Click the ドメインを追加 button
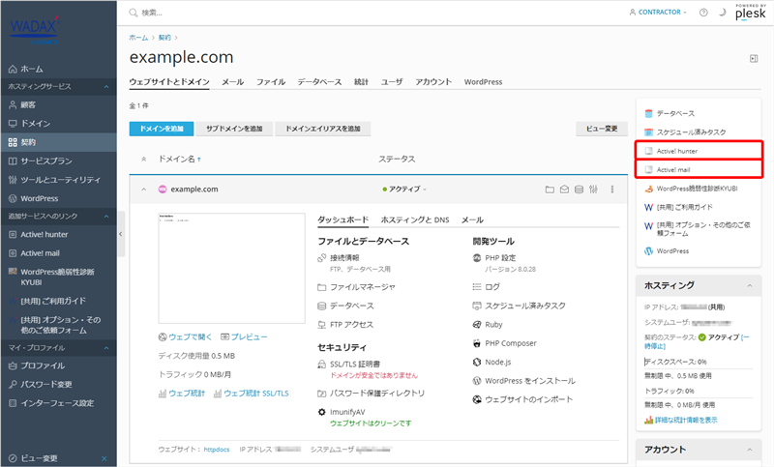 click(163, 128)
